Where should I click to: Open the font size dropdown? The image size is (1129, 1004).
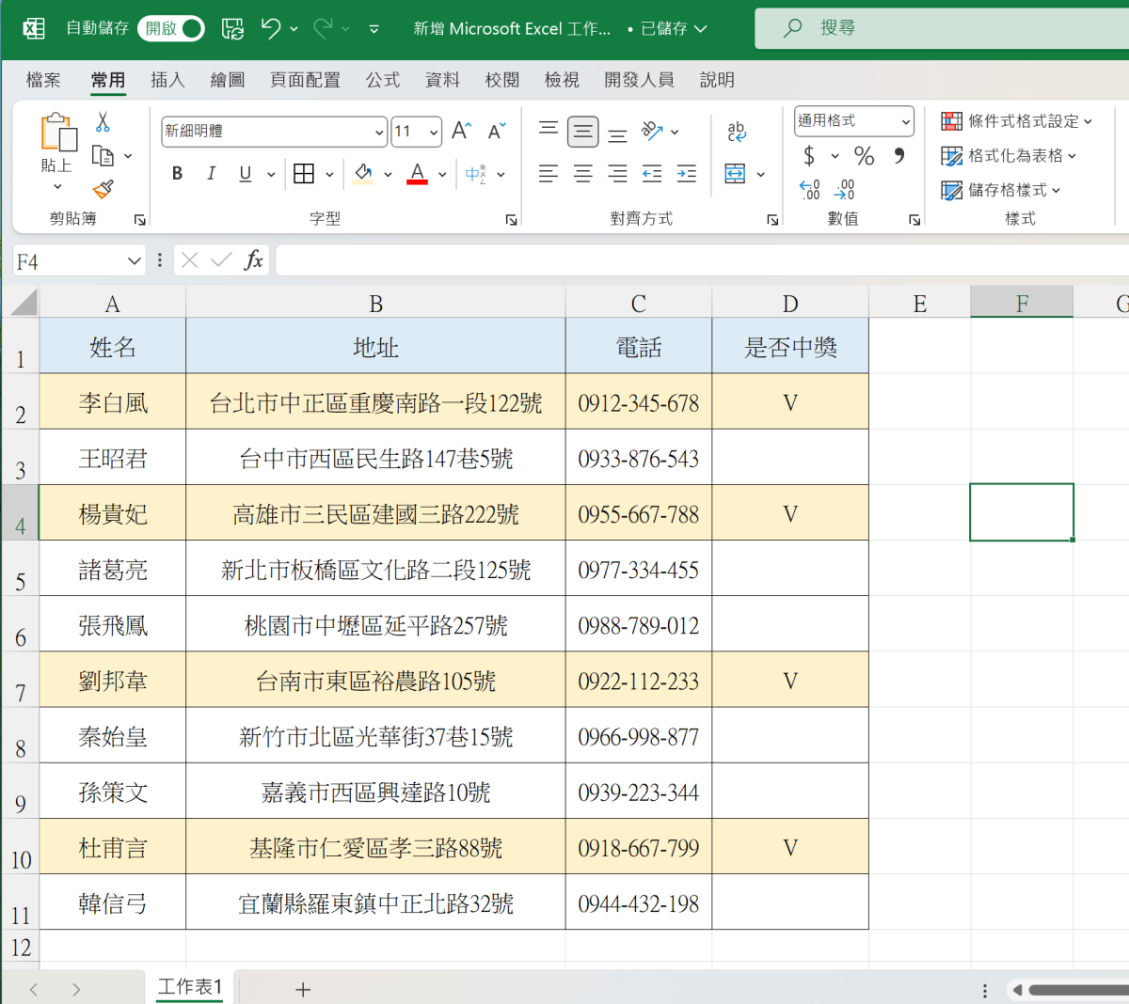click(x=434, y=132)
